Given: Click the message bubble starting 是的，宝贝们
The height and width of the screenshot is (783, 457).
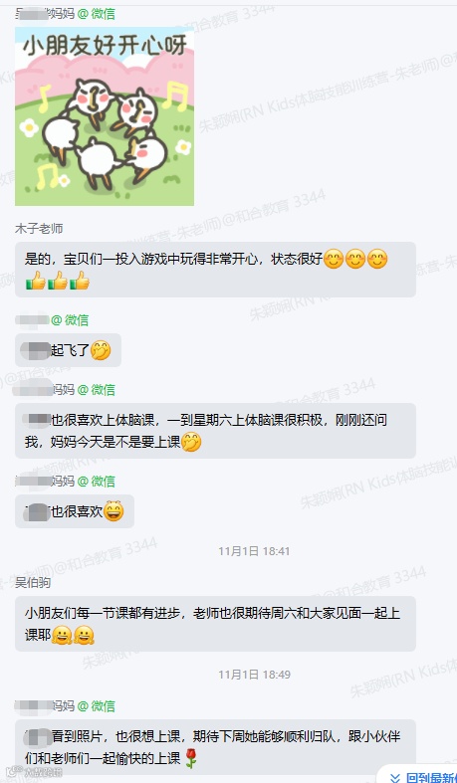Looking at the screenshot, I should point(215,270).
